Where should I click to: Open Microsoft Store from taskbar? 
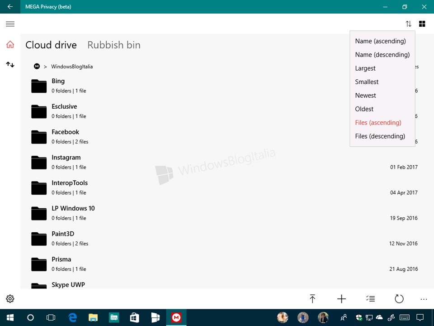(x=135, y=317)
